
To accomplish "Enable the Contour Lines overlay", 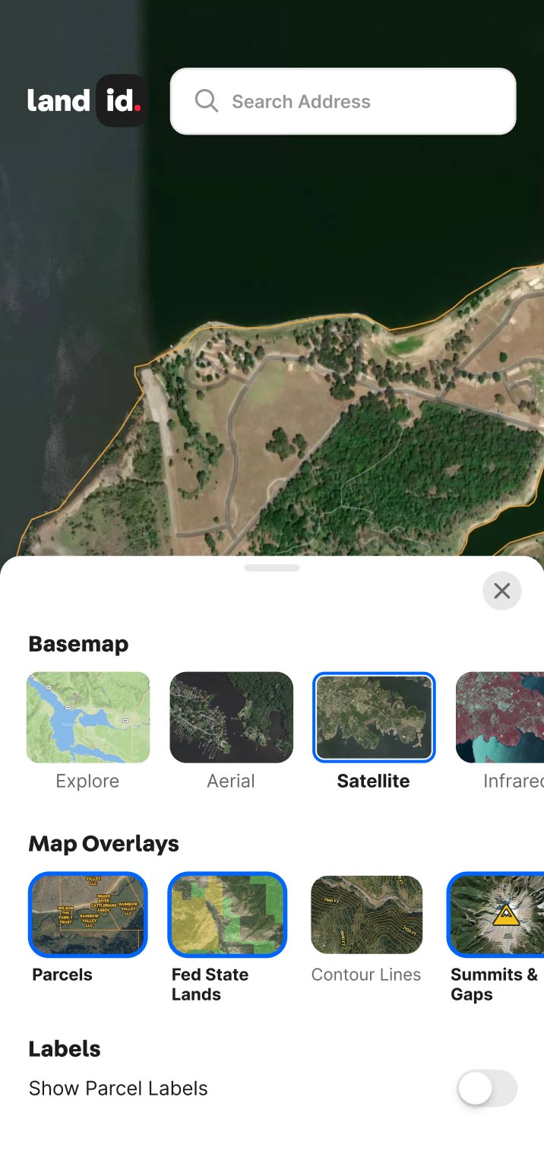I will pos(366,915).
